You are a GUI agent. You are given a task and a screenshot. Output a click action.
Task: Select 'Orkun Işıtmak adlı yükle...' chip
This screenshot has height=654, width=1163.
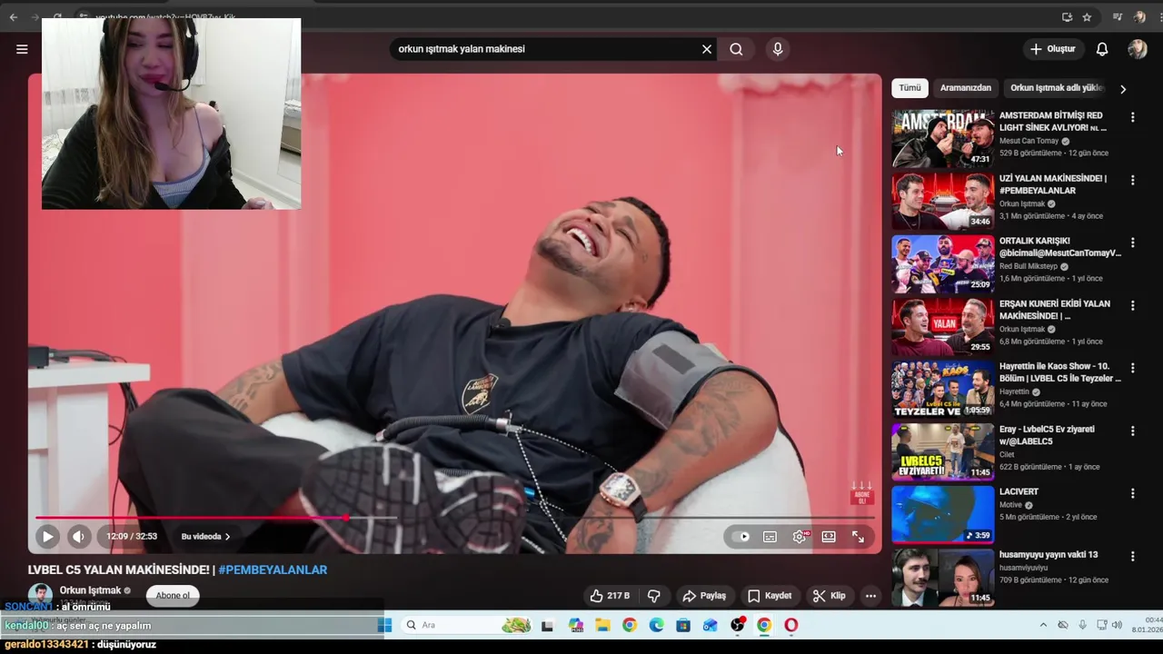click(x=1057, y=88)
